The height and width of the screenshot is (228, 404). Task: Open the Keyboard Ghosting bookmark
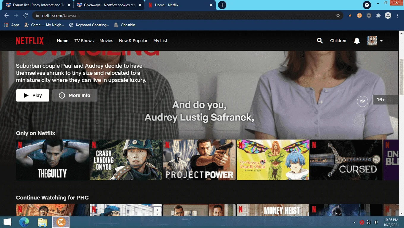coord(89,25)
